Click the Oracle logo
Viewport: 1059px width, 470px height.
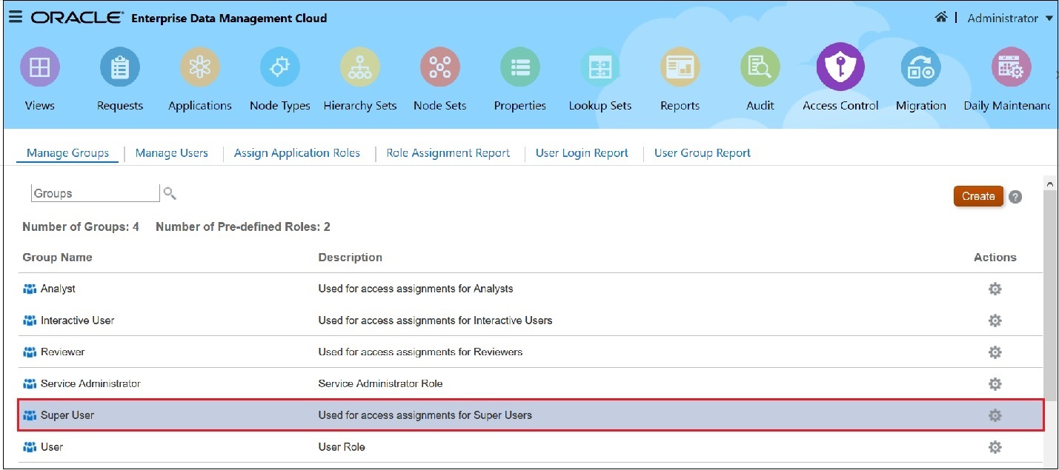[77, 18]
